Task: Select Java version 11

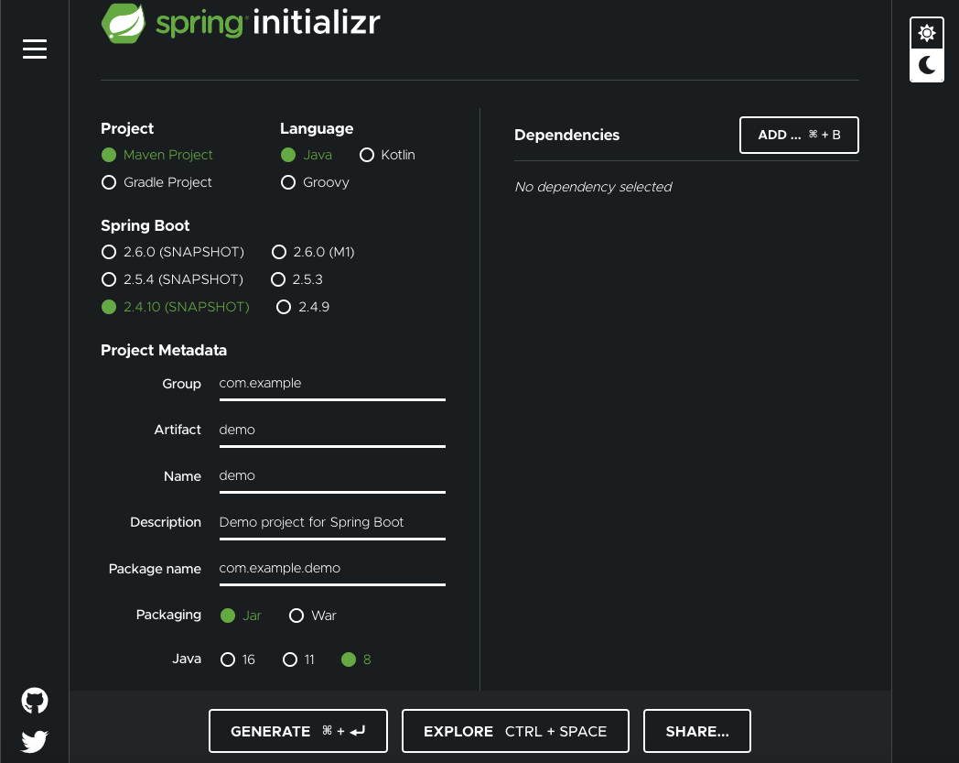Action: point(298,659)
